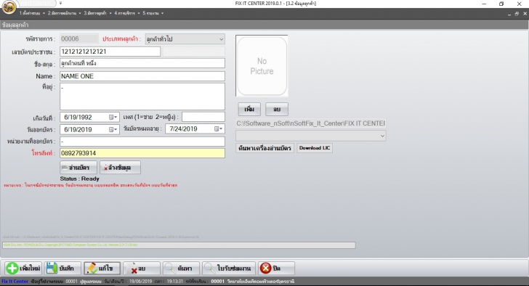
Task: Click the round application orb logo
Action: tap(9, 7)
